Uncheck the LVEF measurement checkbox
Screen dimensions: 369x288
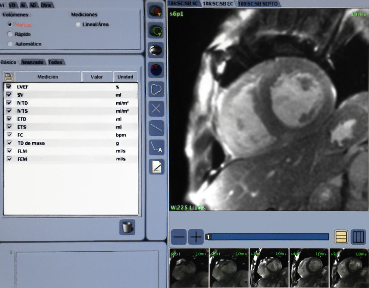[9, 87]
